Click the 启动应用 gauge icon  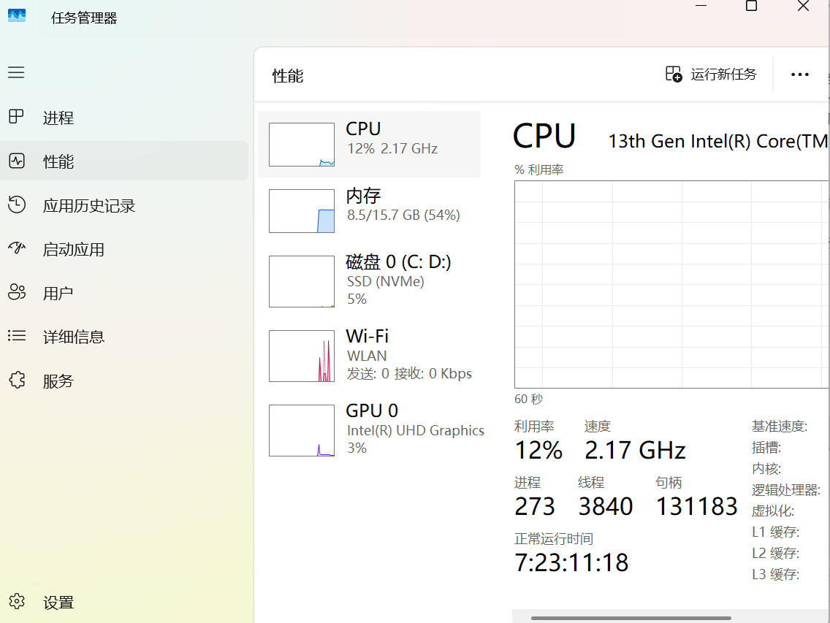point(16,248)
